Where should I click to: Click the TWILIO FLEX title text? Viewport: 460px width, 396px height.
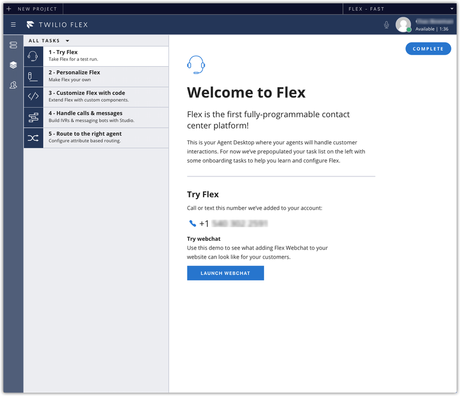[63, 25]
